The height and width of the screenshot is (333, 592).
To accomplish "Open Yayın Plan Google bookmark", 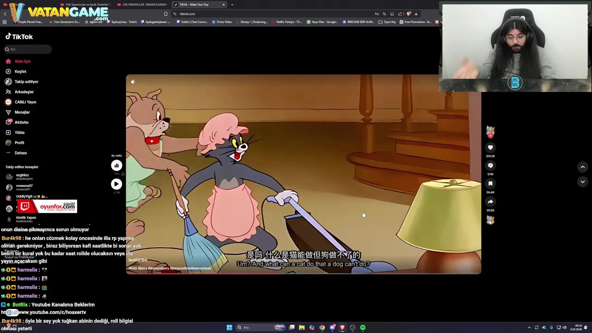I will 322,22.
